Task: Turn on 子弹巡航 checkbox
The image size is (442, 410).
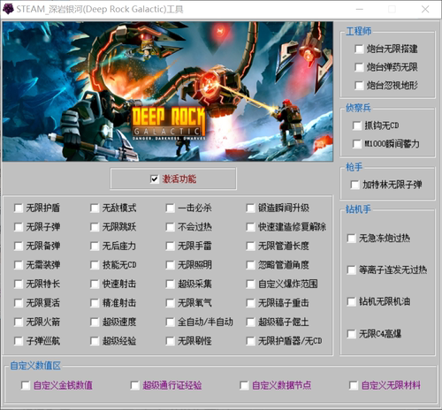Action: coord(19,341)
